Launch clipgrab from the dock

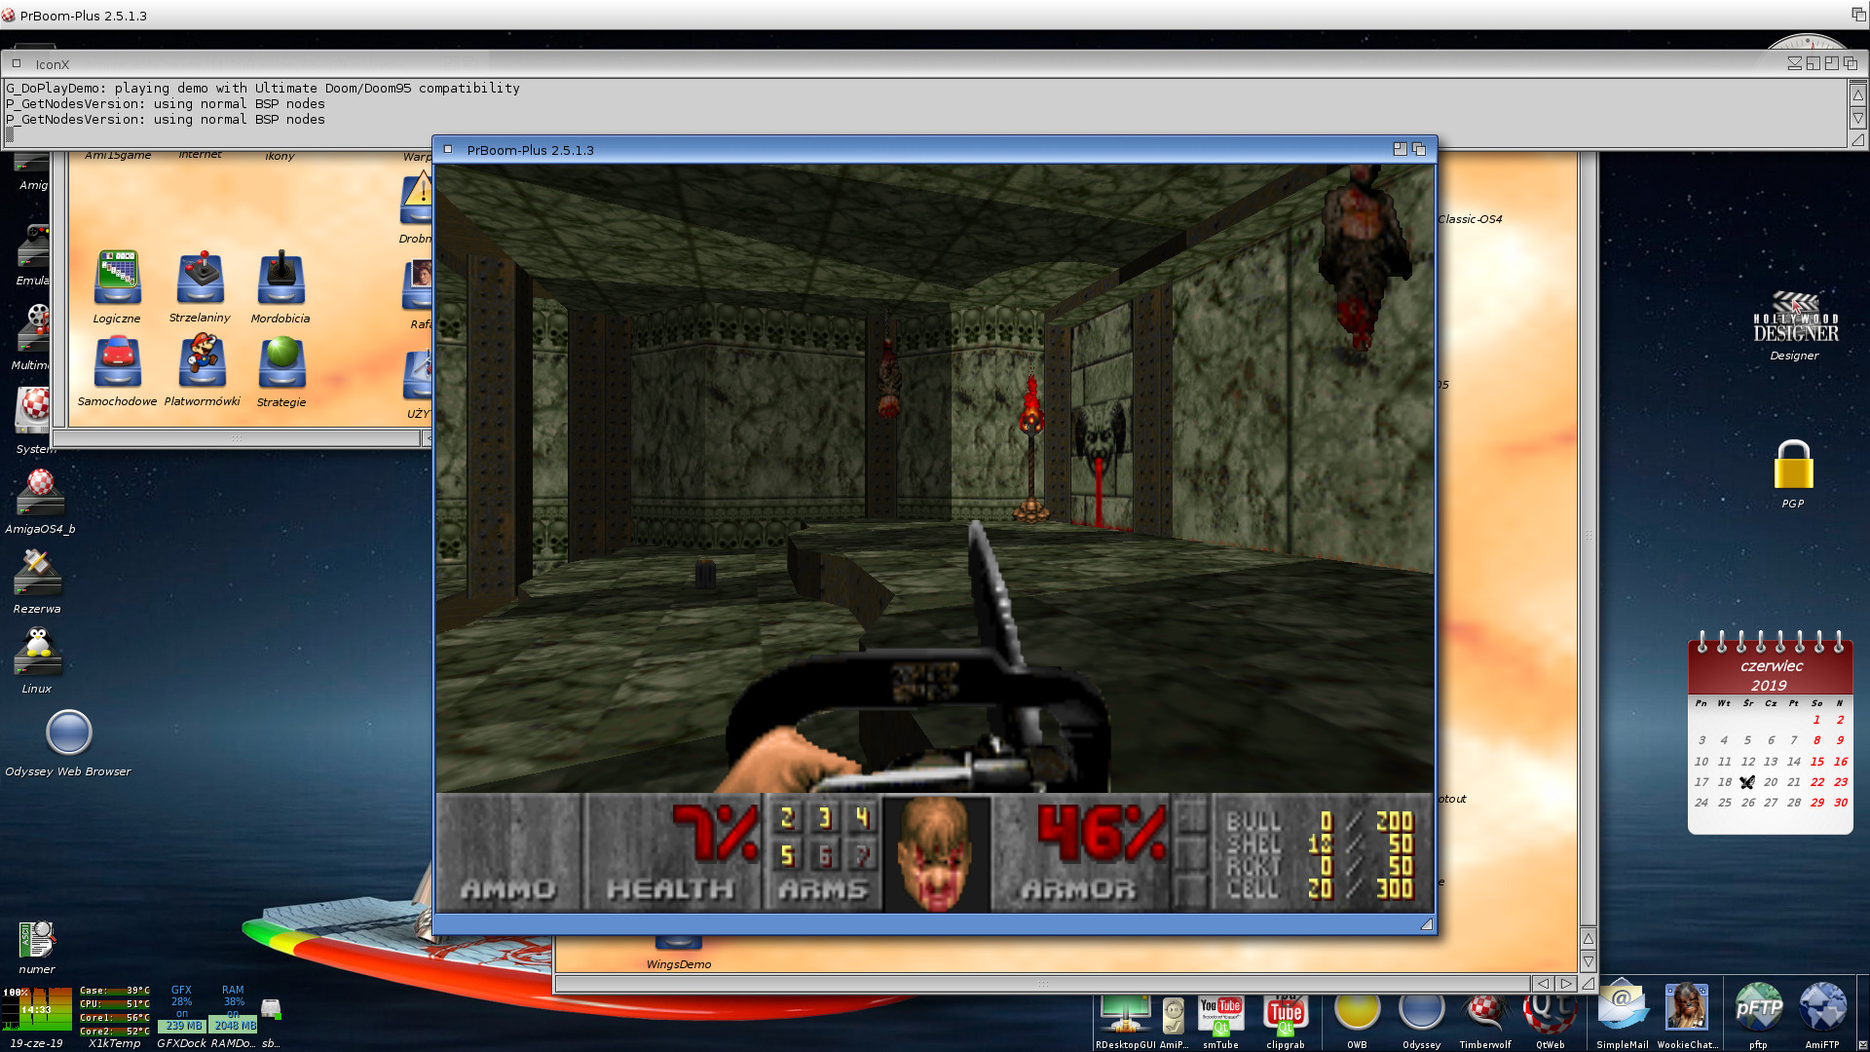pos(1285,1015)
